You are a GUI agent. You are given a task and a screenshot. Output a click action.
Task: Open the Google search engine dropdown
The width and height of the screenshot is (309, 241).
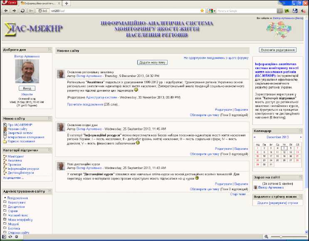214,10
